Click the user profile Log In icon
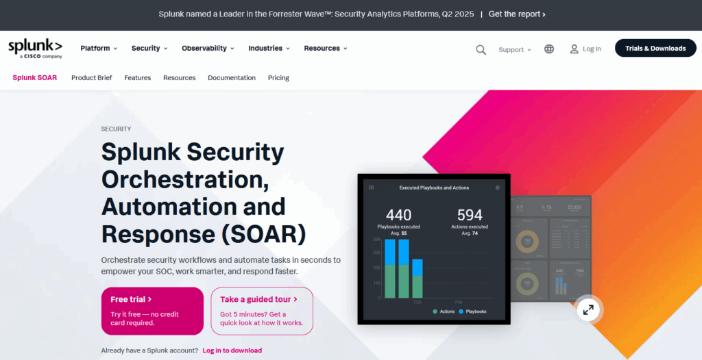The height and width of the screenshot is (360, 702). point(574,49)
